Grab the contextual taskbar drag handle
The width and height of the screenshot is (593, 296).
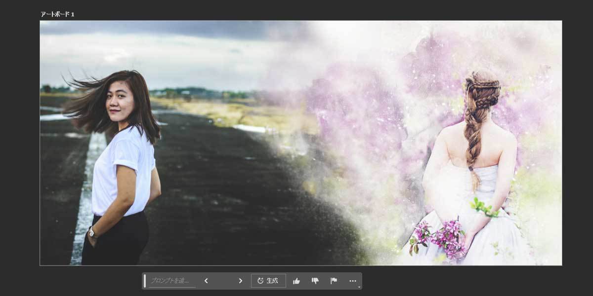coord(145,281)
